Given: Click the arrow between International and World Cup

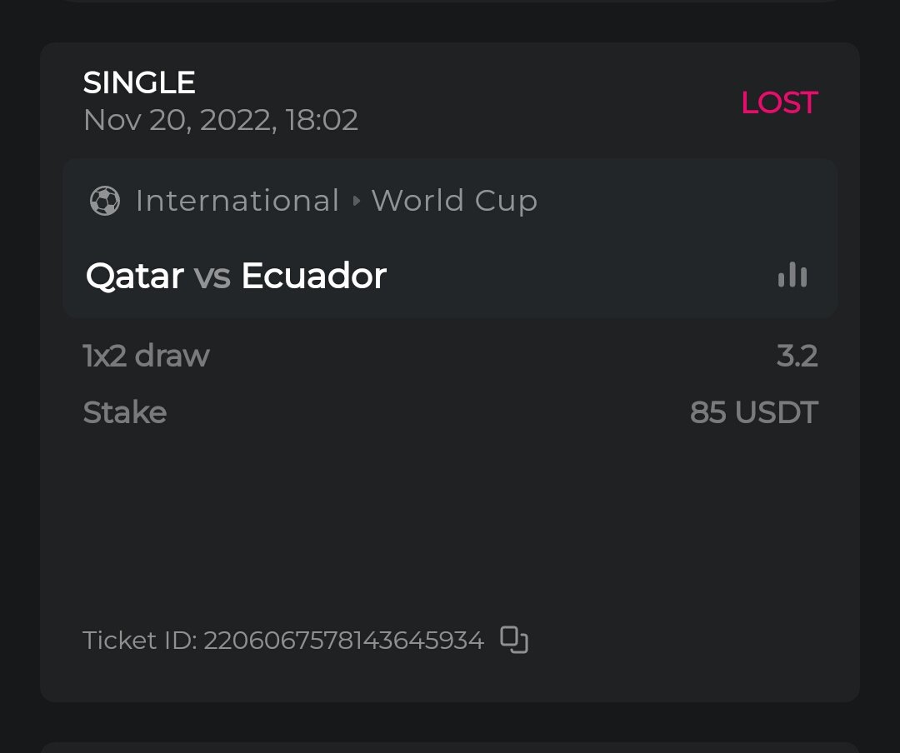Looking at the screenshot, I should click(356, 201).
